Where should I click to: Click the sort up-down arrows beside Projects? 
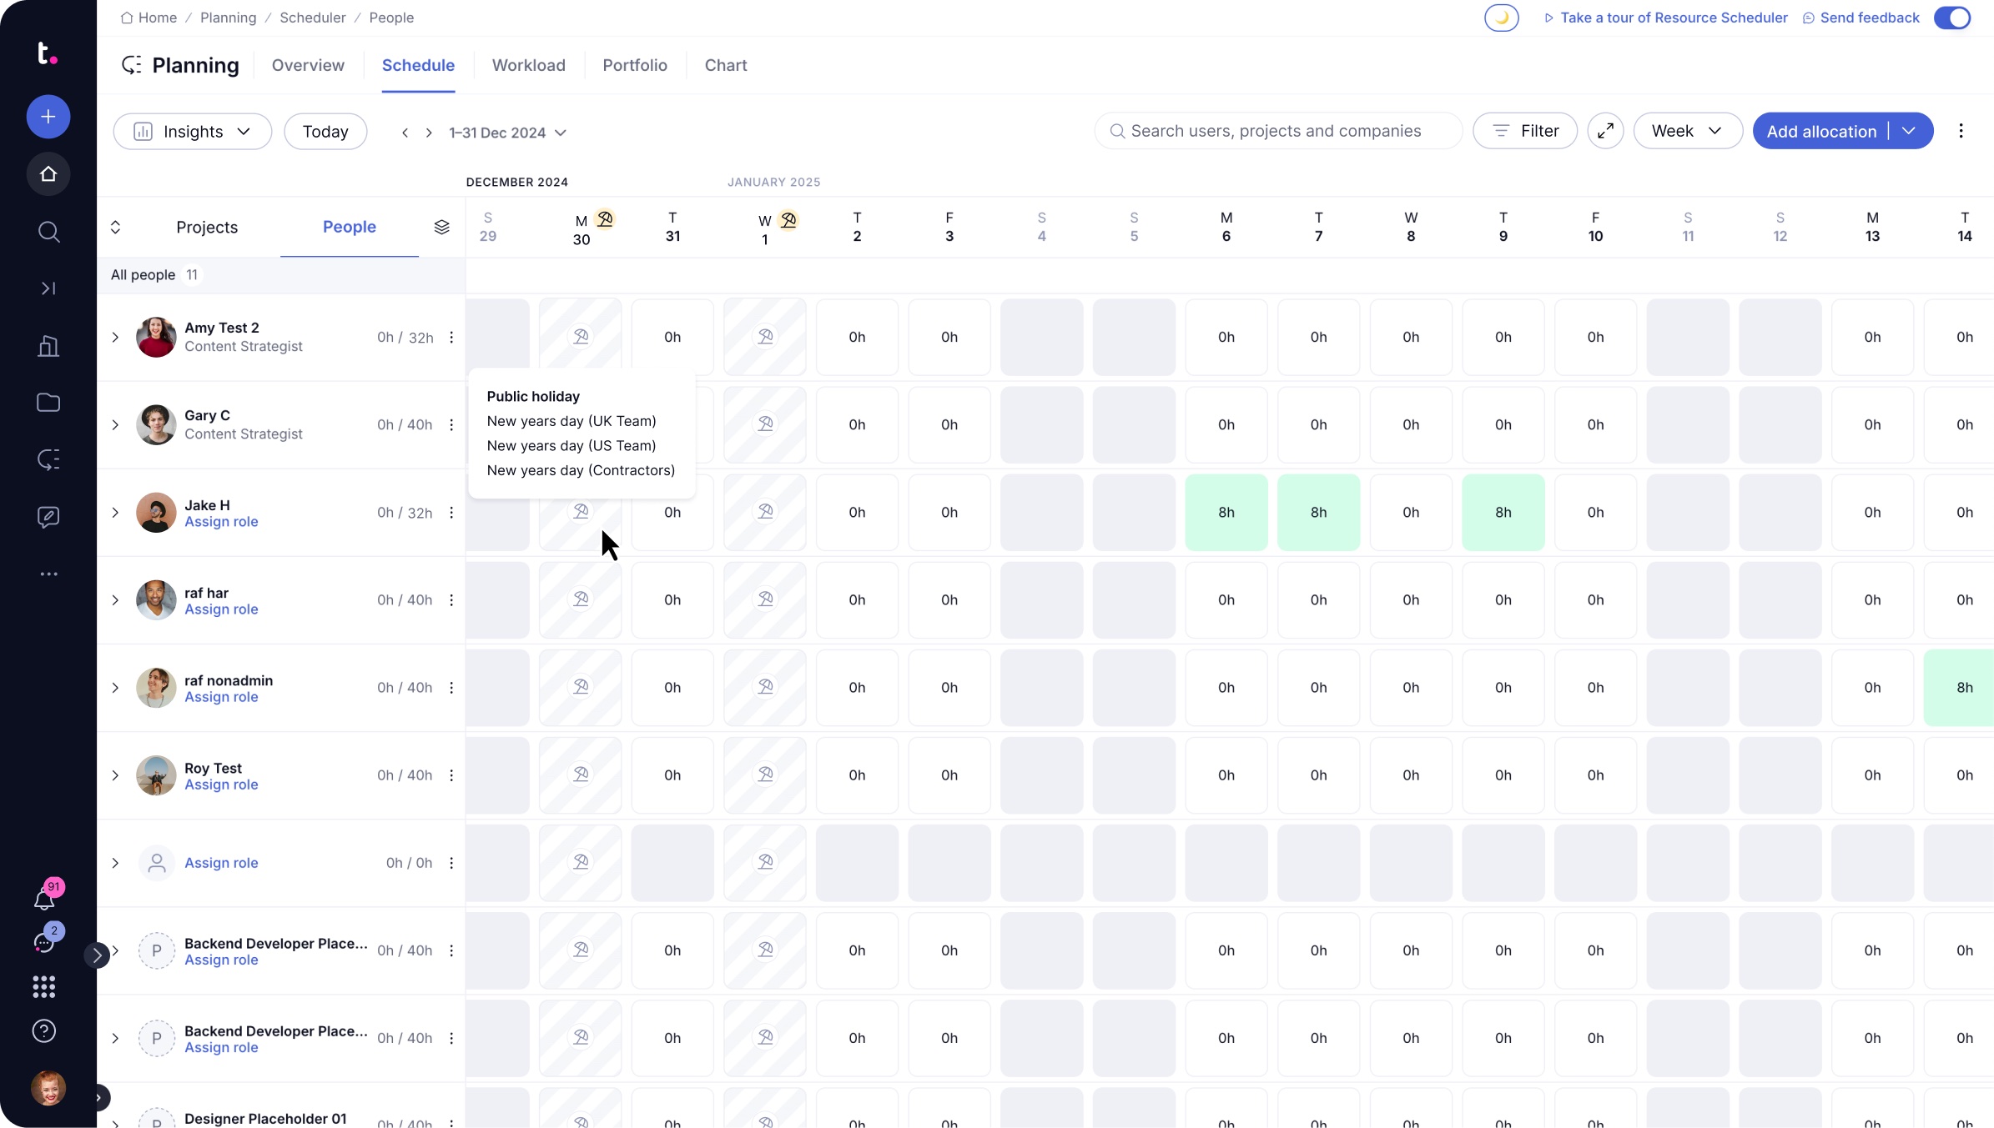click(115, 227)
